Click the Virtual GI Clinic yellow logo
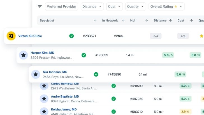The height and width of the screenshot is (115, 204). tap(11, 36)
